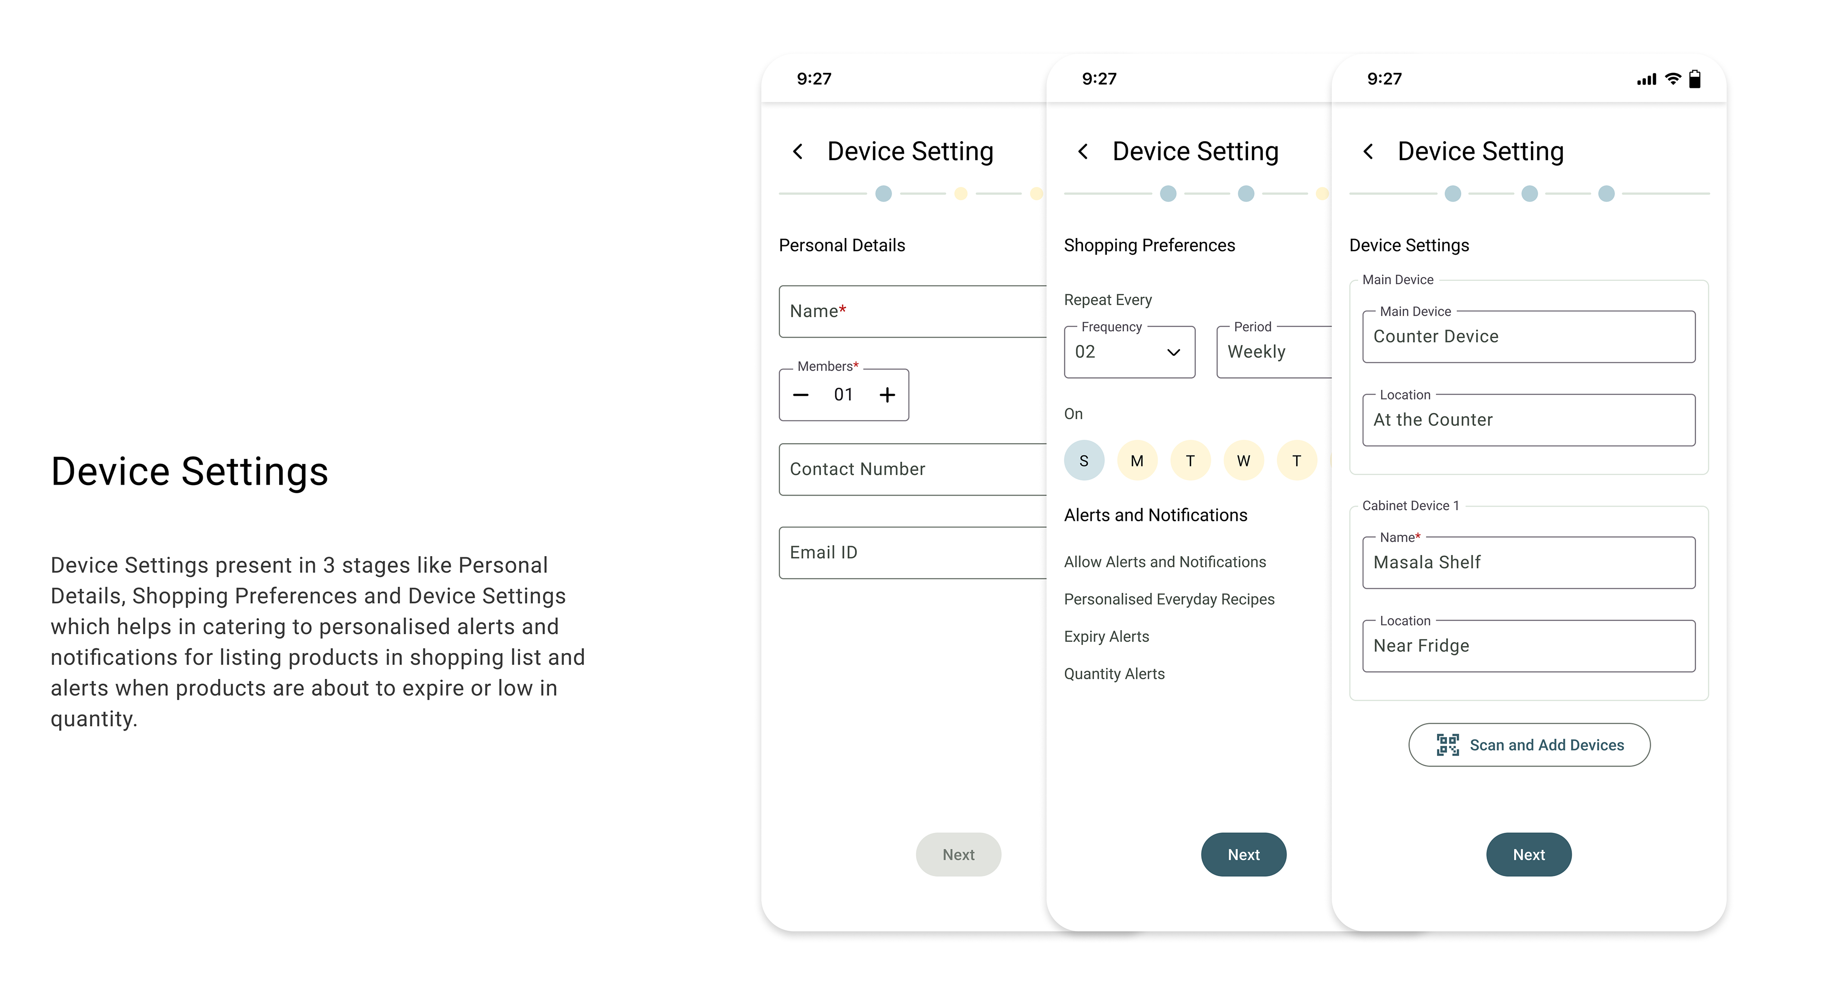
Task: Toggle Monday day chip
Action: [1137, 461]
